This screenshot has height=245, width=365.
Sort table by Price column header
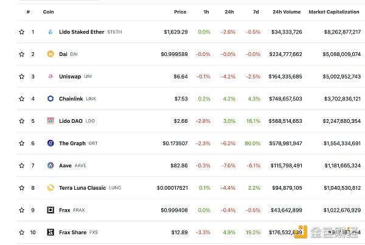180,12
